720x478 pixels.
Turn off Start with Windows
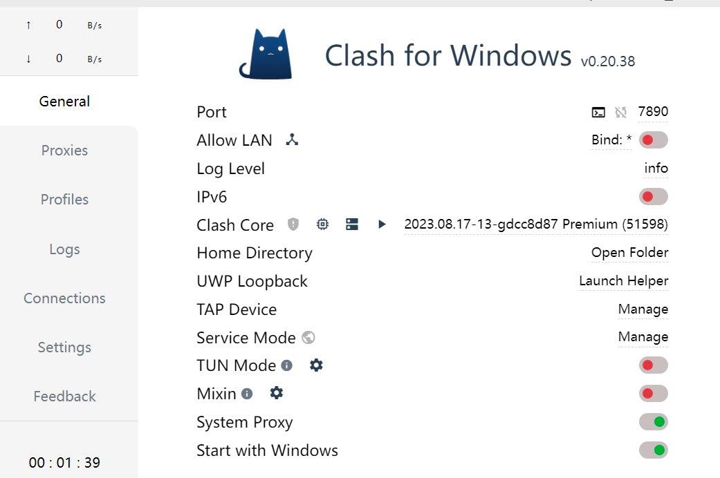[653, 450]
